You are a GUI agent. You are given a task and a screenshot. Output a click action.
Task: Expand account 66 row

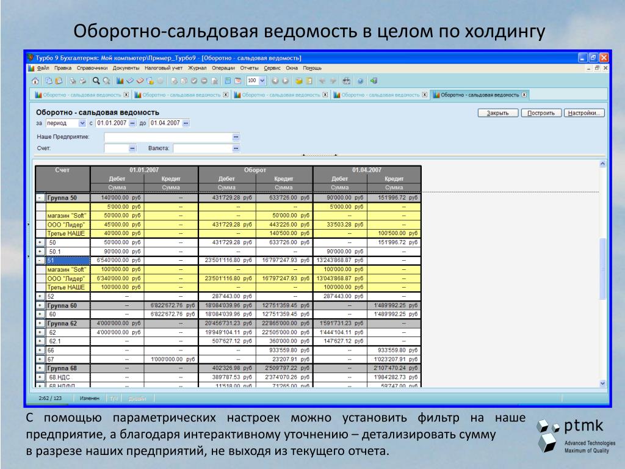40,350
